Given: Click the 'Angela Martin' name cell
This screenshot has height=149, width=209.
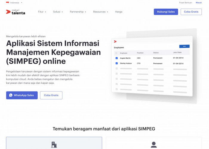Looking at the screenshot, I should (125, 58).
